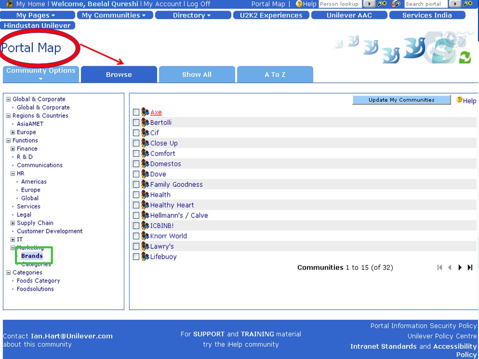Expand the Supply Chain node
The width and height of the screenshot is (479, 359).
pos(13,223)
